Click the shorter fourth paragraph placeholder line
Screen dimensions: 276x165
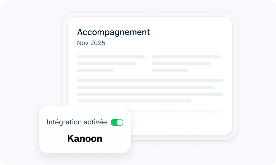(x=134, y=101)
